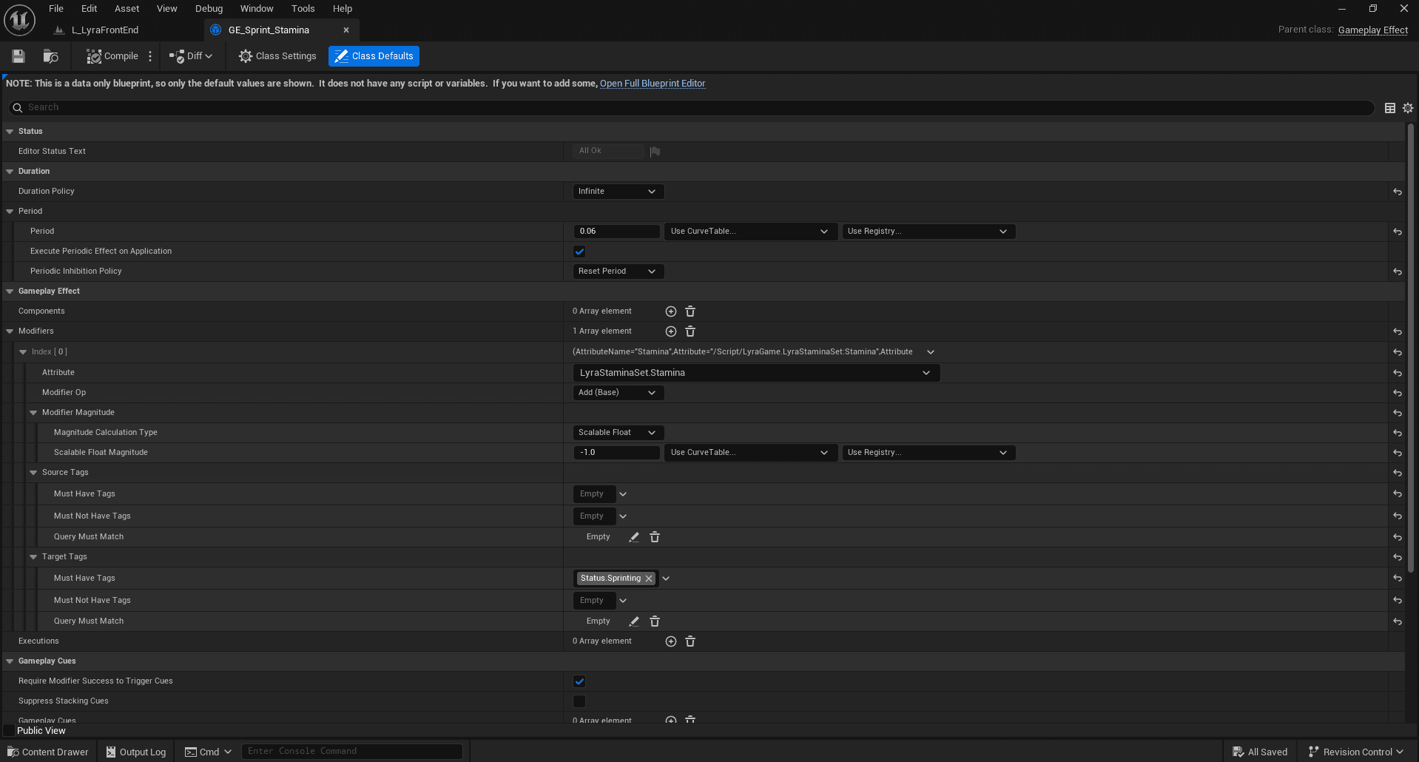The image size is (1419, 762).
Task: Toggle Require Modifier Success to Trigger Cues
Action: pyautogui.click(x=579, y=681)
